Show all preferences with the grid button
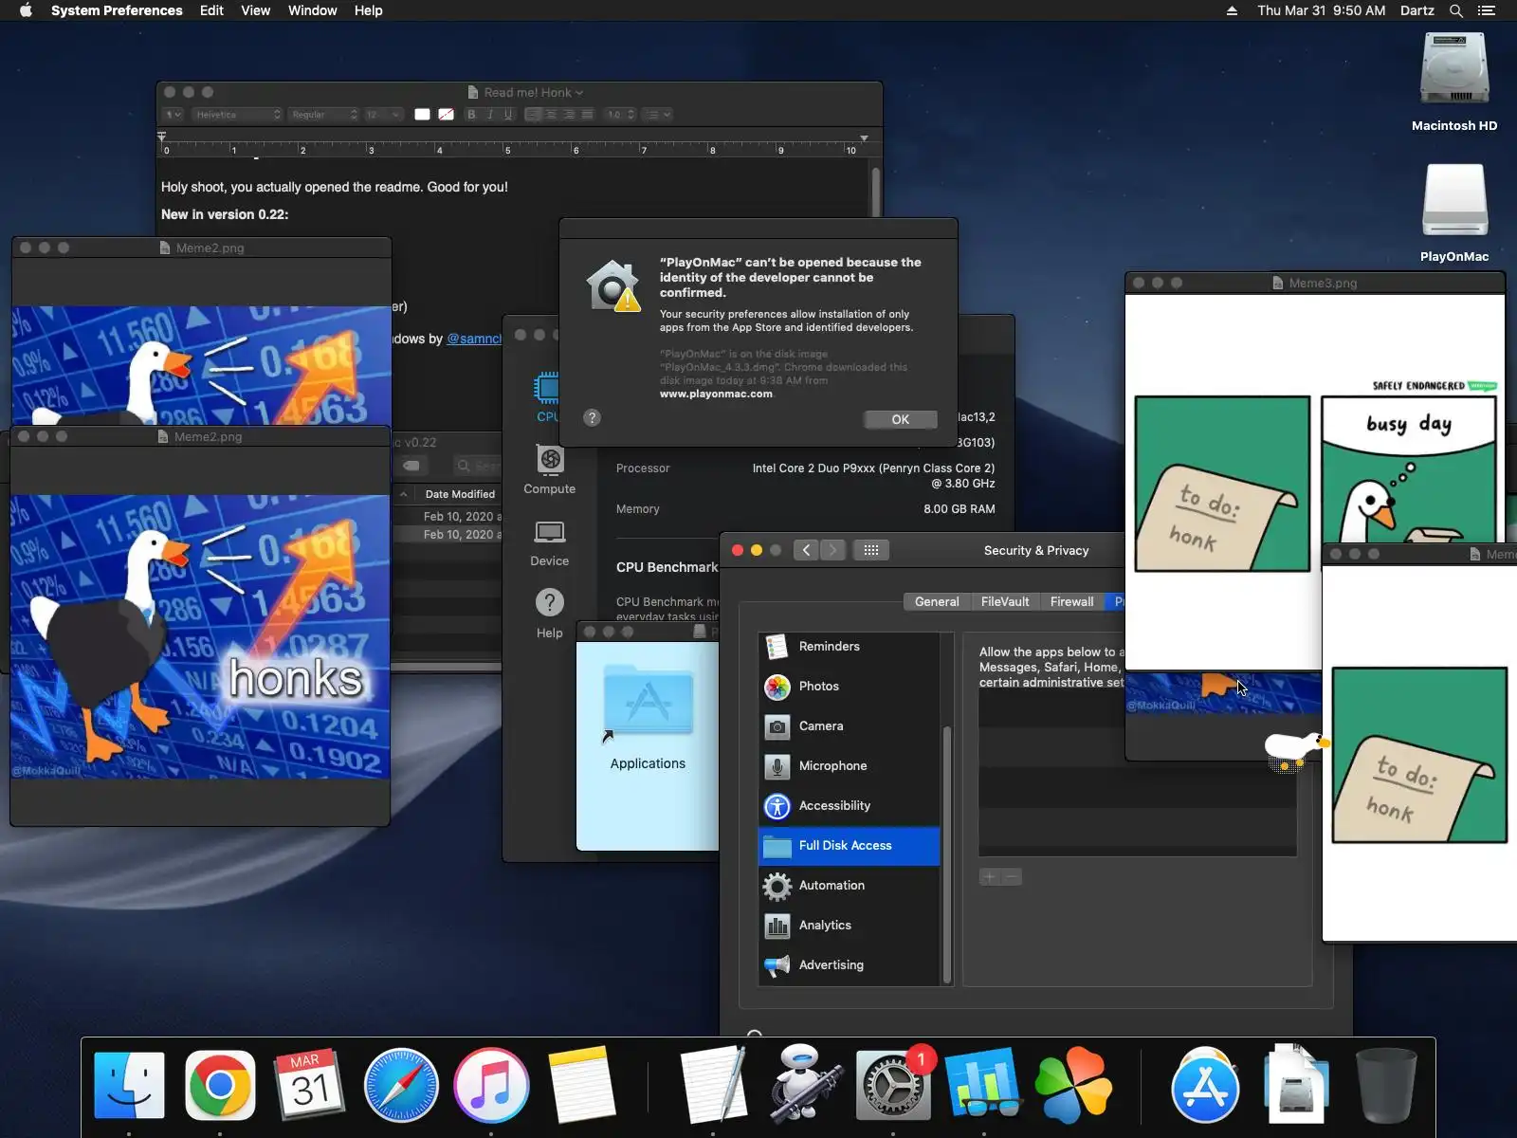The height and width of the screenshot is (1138, 1517). pyautogui.click(x=871, y=550)
